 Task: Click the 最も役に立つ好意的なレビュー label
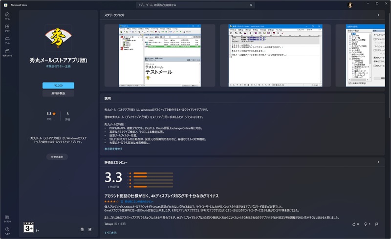click(139, 201)
